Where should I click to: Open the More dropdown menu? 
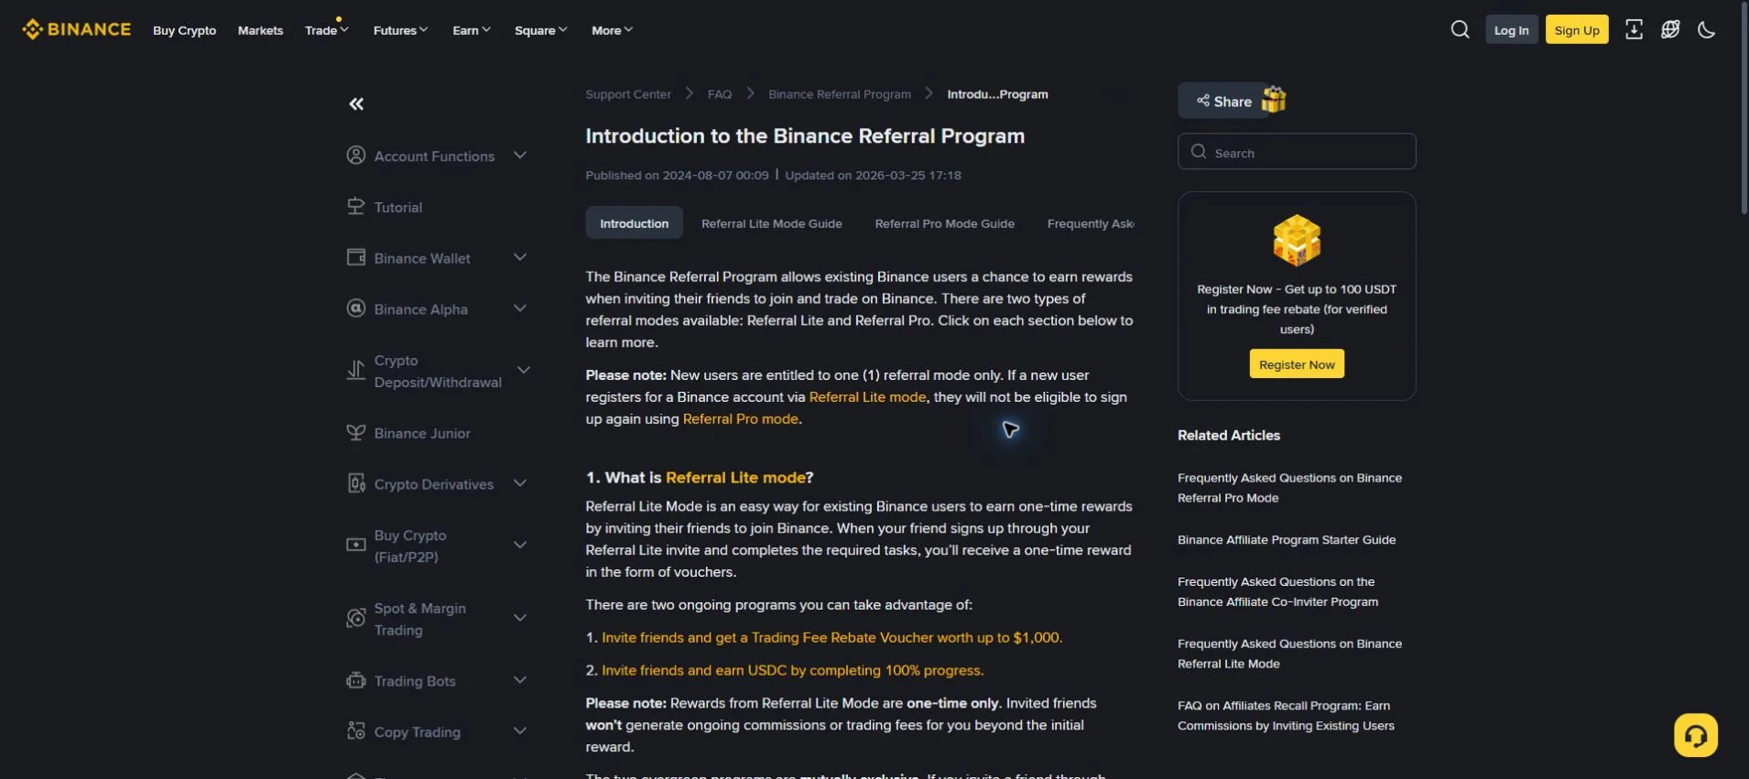(x=612, y=30)
